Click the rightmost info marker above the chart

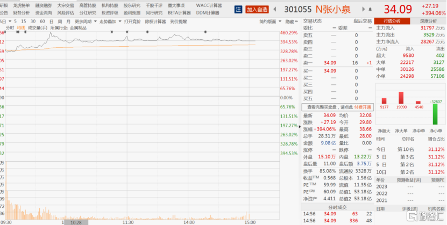[x=205, y=32]
